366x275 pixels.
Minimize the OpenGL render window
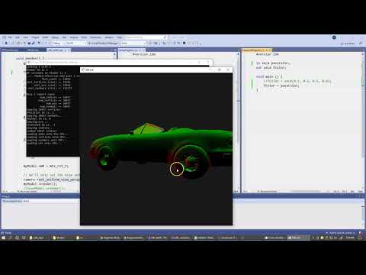pyautogui.click(x=210, y=70)
